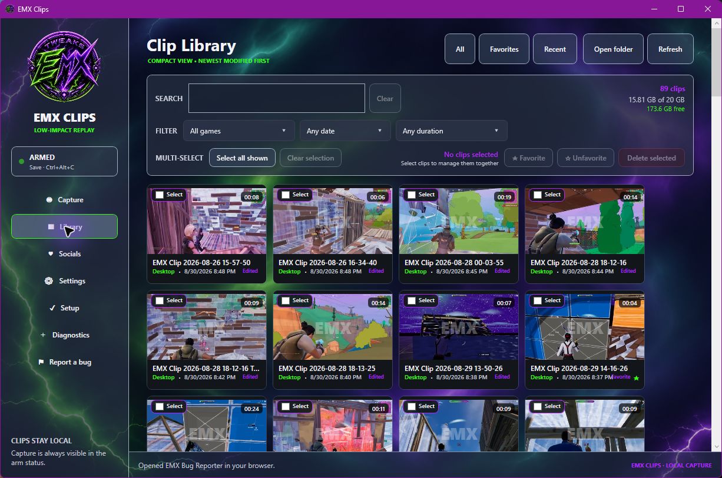Click the Delete selected button
722x478 pixels.
pyautogui.click(x=651, y=158)
